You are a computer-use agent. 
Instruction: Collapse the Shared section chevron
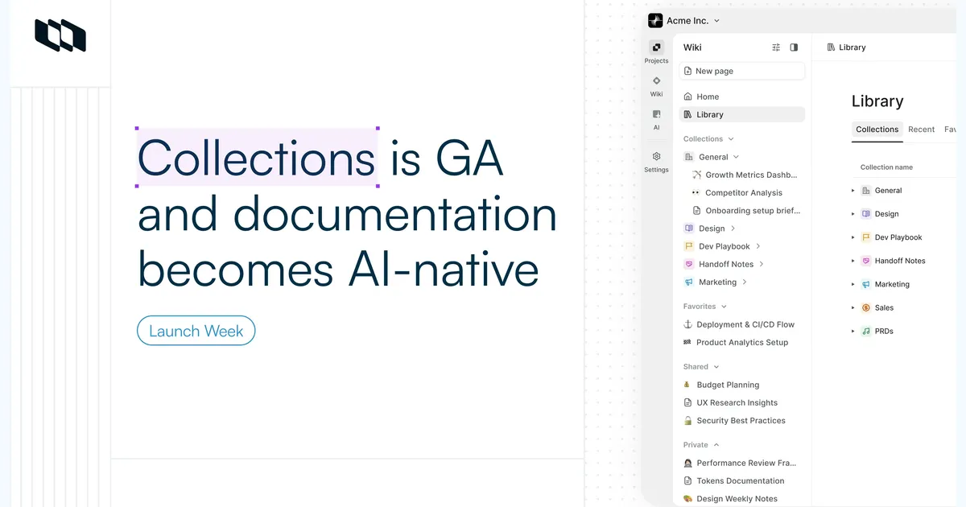click(x=716, y=367)
